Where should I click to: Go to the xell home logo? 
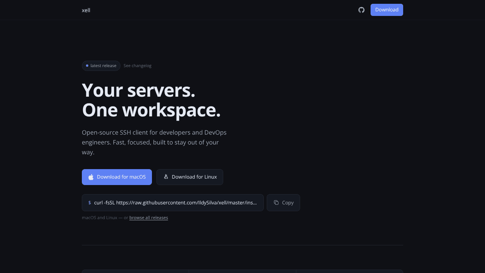pos(86,10)
